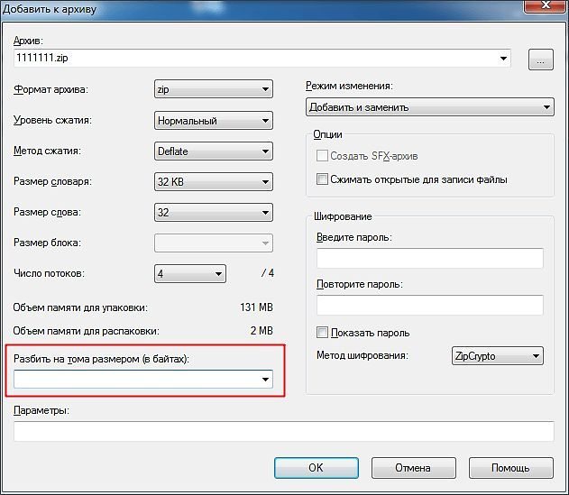Image resolution: width=569 pixels, height=495 pixels.
Task: Open the Метод сжатия Deflate dropdown
Action: 214,151
